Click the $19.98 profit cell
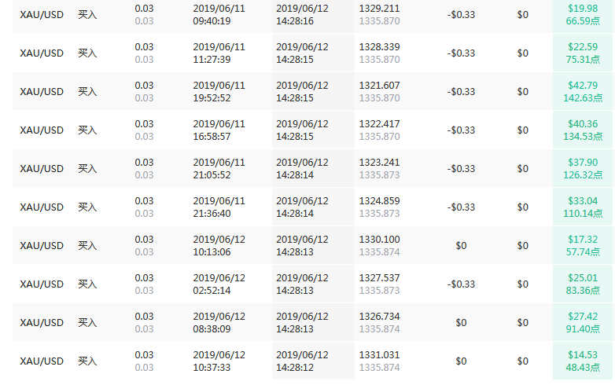Screen dimensions: 615x385 pos(583,8)
